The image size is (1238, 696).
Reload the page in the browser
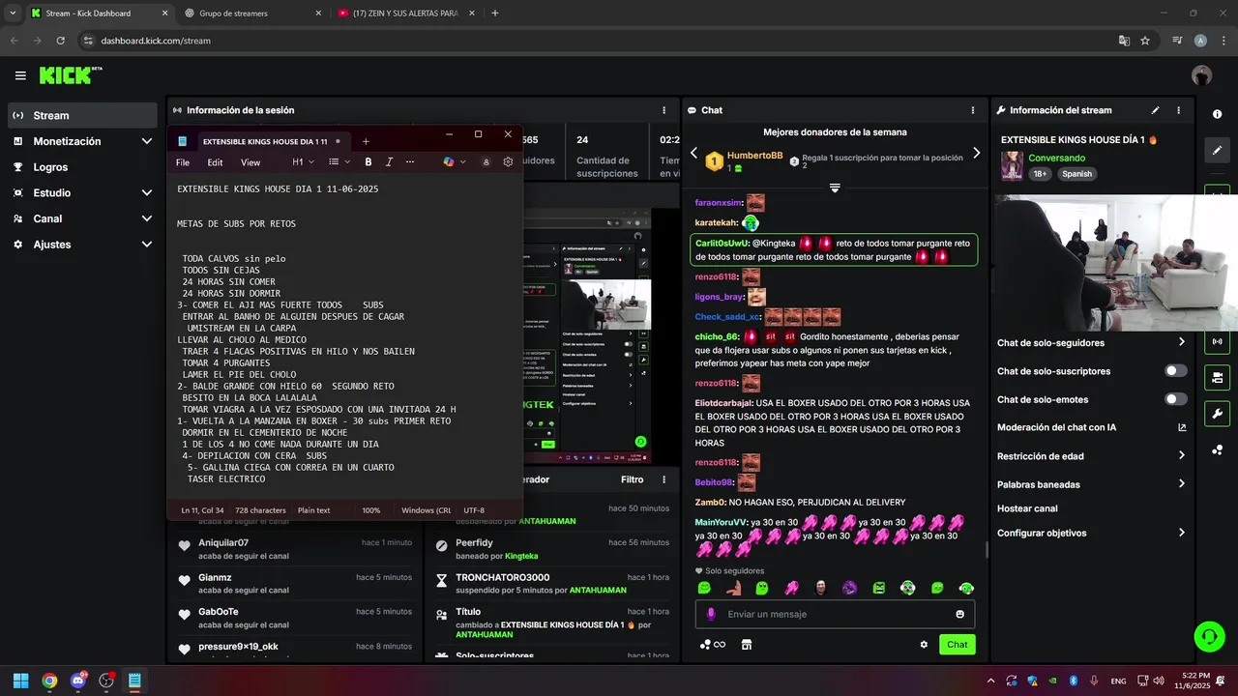[60, 41]
